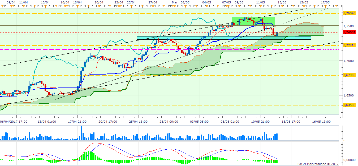Select the red 1,74081 current price tag
Screen dimensions: 358x166
click(349, 32)
